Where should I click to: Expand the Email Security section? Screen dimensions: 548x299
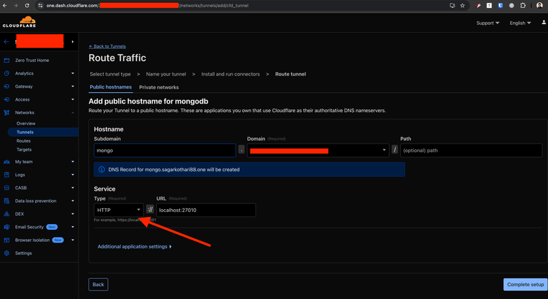point(73,227)
